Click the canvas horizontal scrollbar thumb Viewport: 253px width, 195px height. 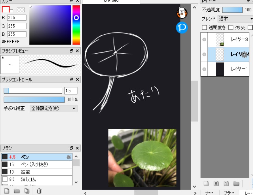click(146, 193)
